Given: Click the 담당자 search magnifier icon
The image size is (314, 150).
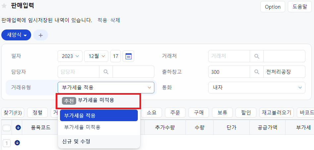Looking at the screenshot, I should coord(106,72).
